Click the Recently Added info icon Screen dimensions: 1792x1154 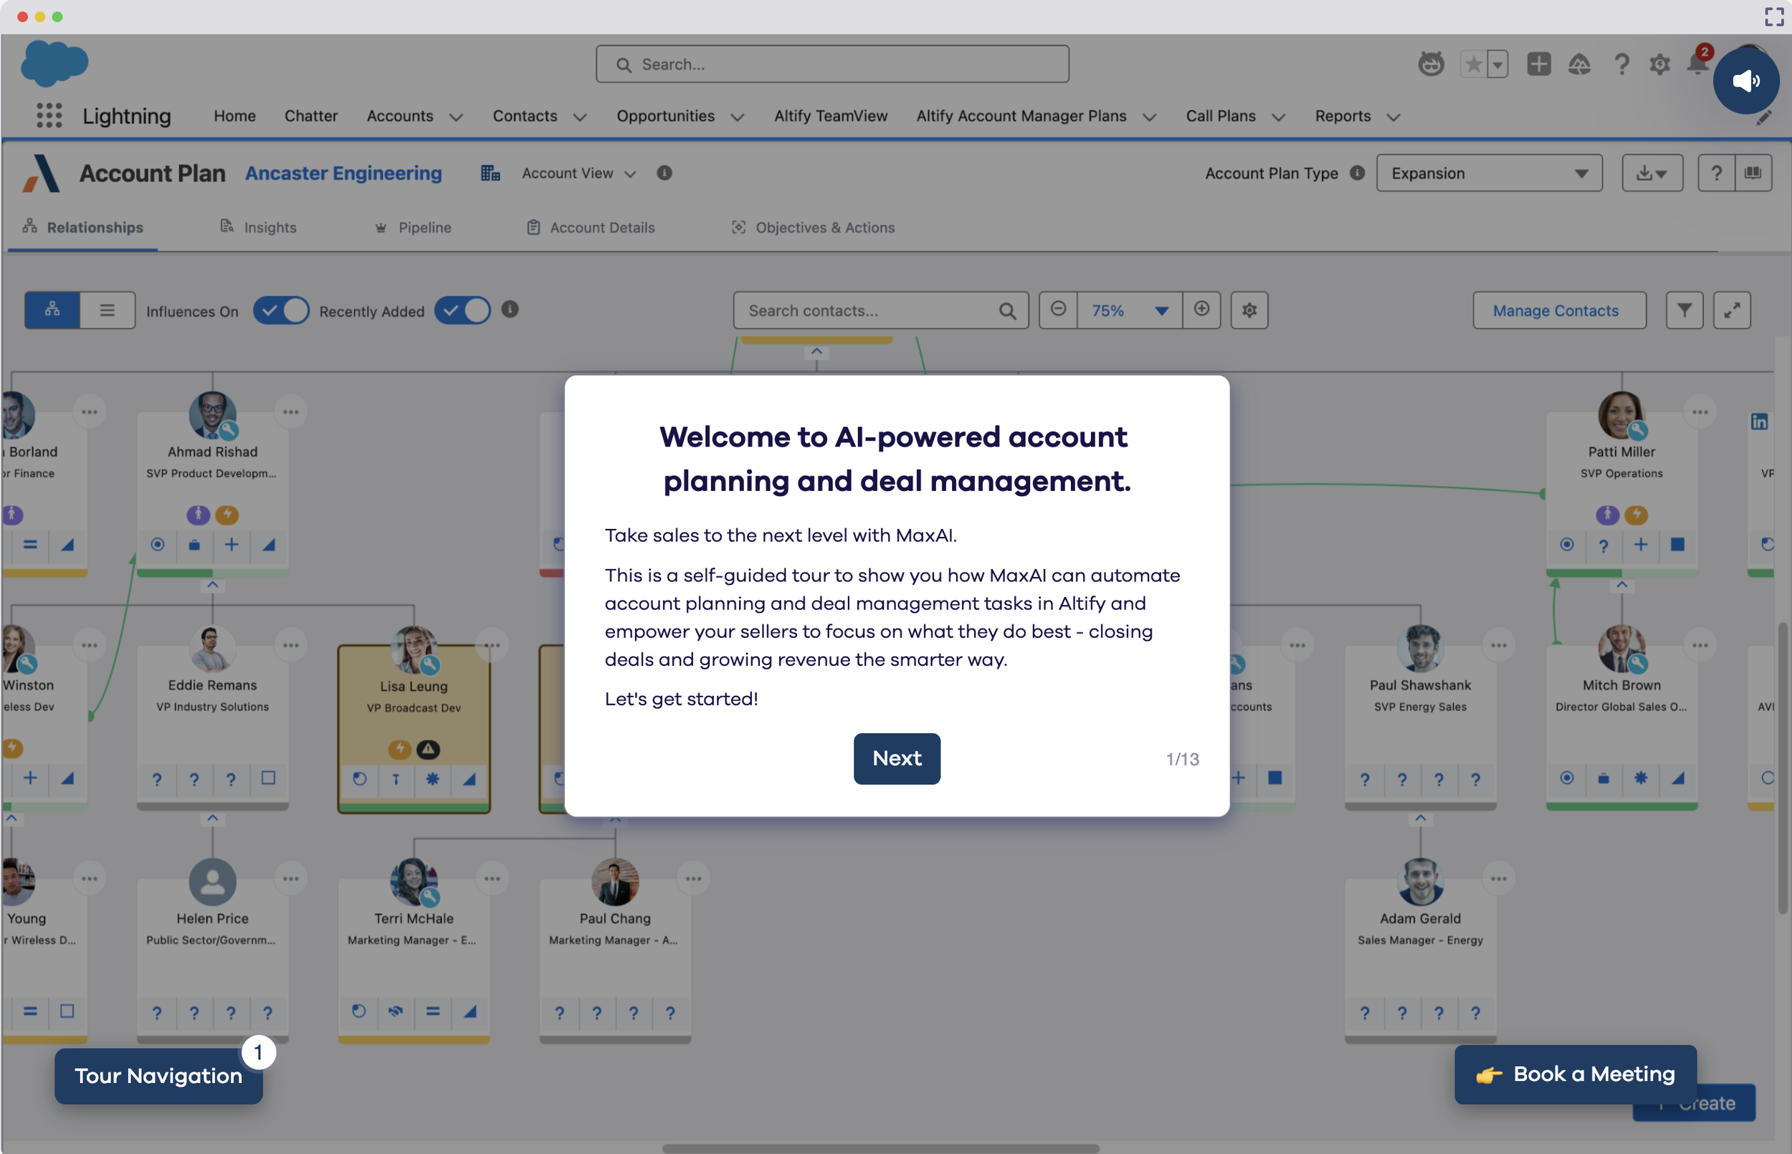click(x=510, y=310)
